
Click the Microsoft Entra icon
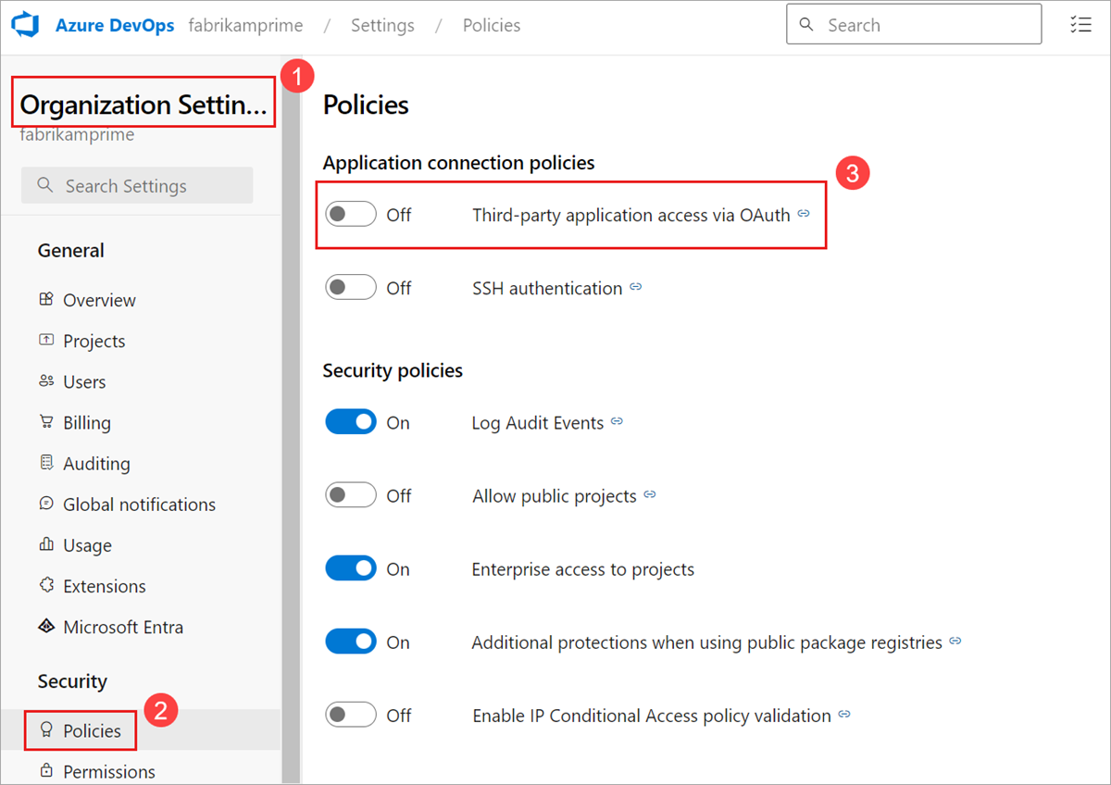coord(46,627)
